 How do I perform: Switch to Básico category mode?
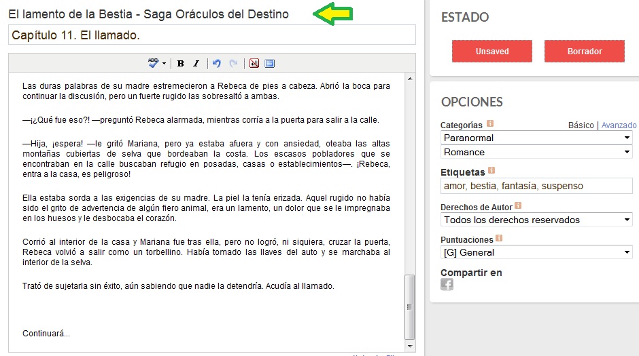pyautogui.click(x=581, y=125)
